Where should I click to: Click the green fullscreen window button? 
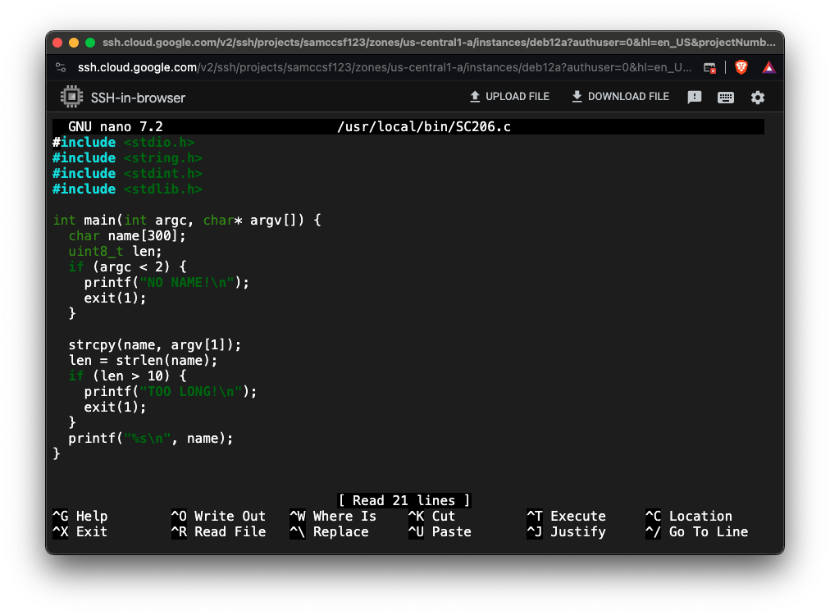pyautogui.click(x=90, y=42)
